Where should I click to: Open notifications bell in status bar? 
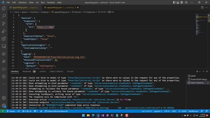[x=206, y=111]
